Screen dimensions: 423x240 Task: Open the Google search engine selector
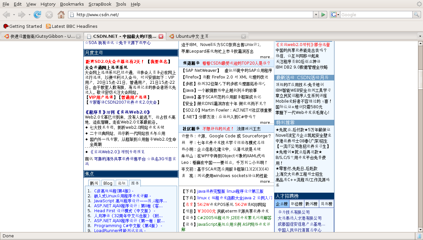click(x=335, y=15)
